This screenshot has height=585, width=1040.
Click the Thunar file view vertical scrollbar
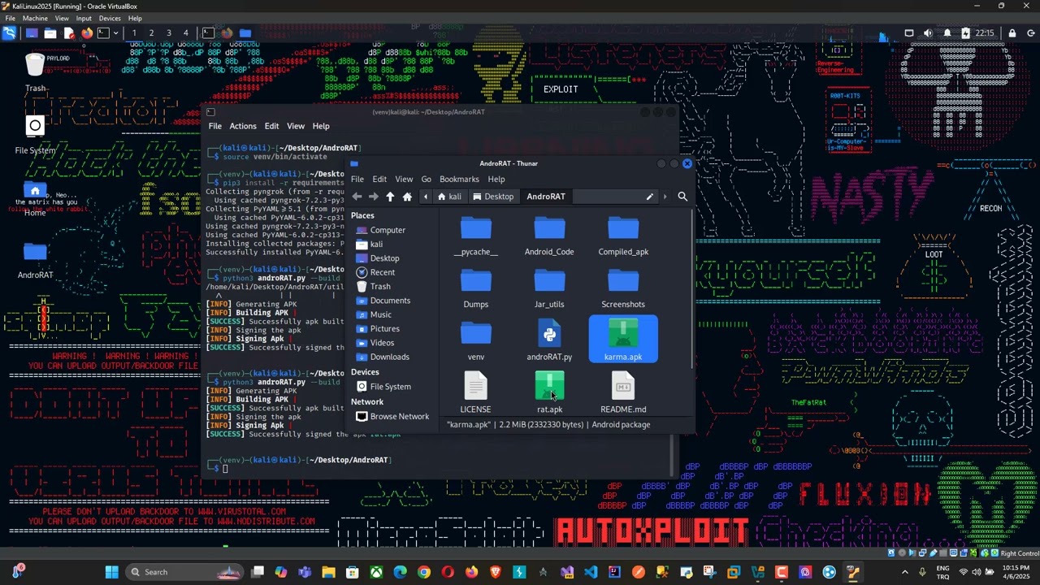pos(691,290)
